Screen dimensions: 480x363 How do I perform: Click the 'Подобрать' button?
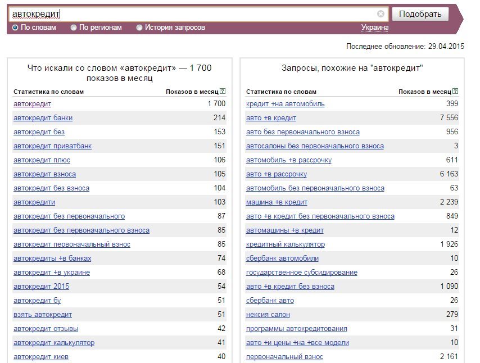[x=420, y=14]
